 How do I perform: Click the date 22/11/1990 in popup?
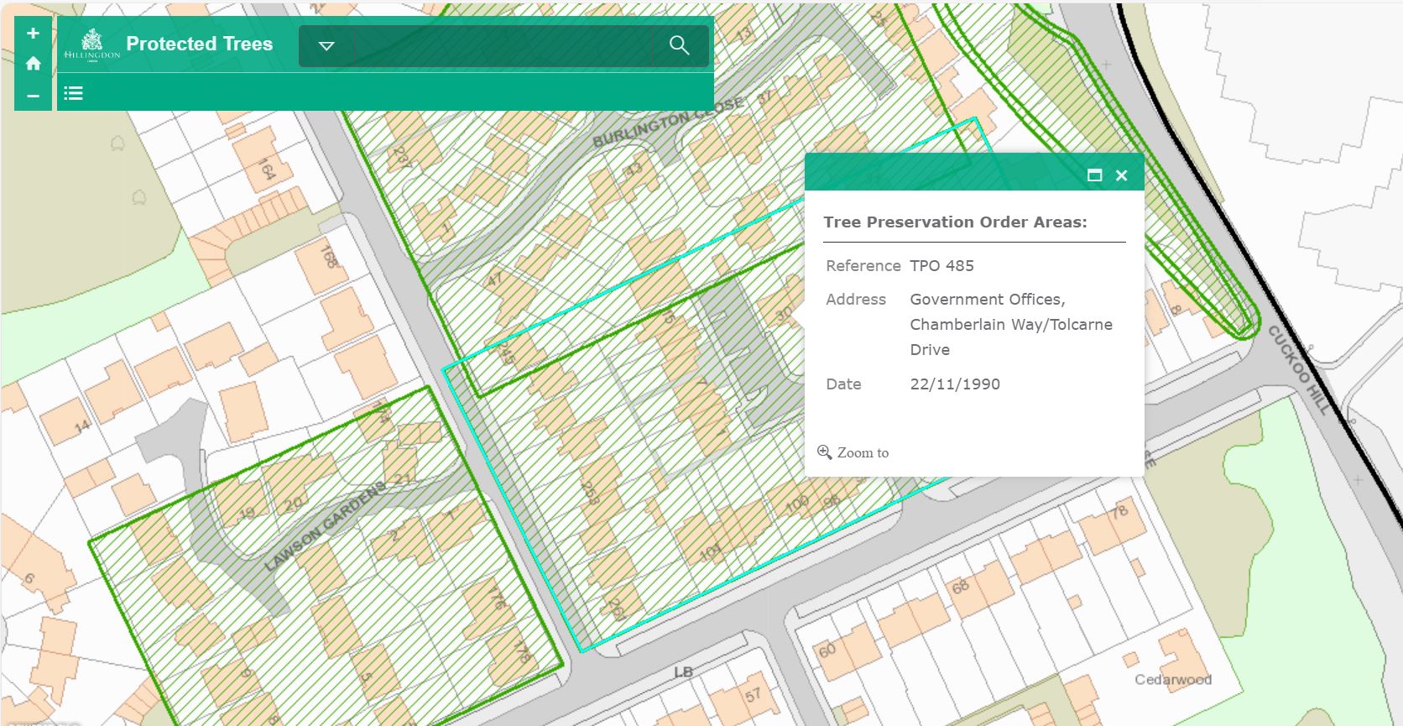point(955,384)
